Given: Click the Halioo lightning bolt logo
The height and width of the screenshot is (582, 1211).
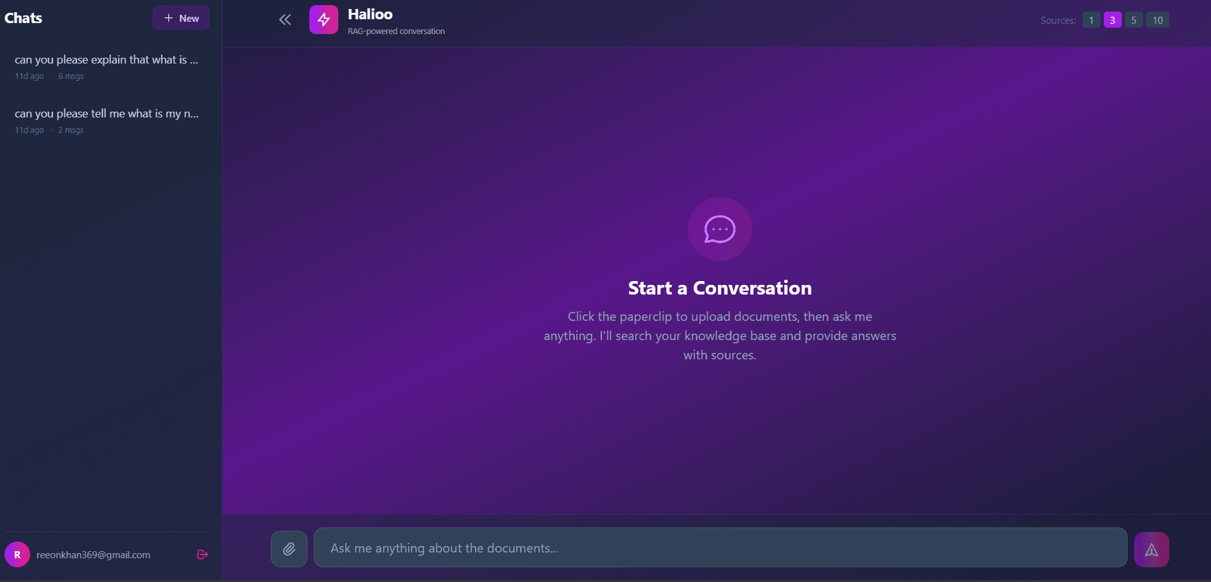Looking at the screenshot, I should (x=323, y=20).
